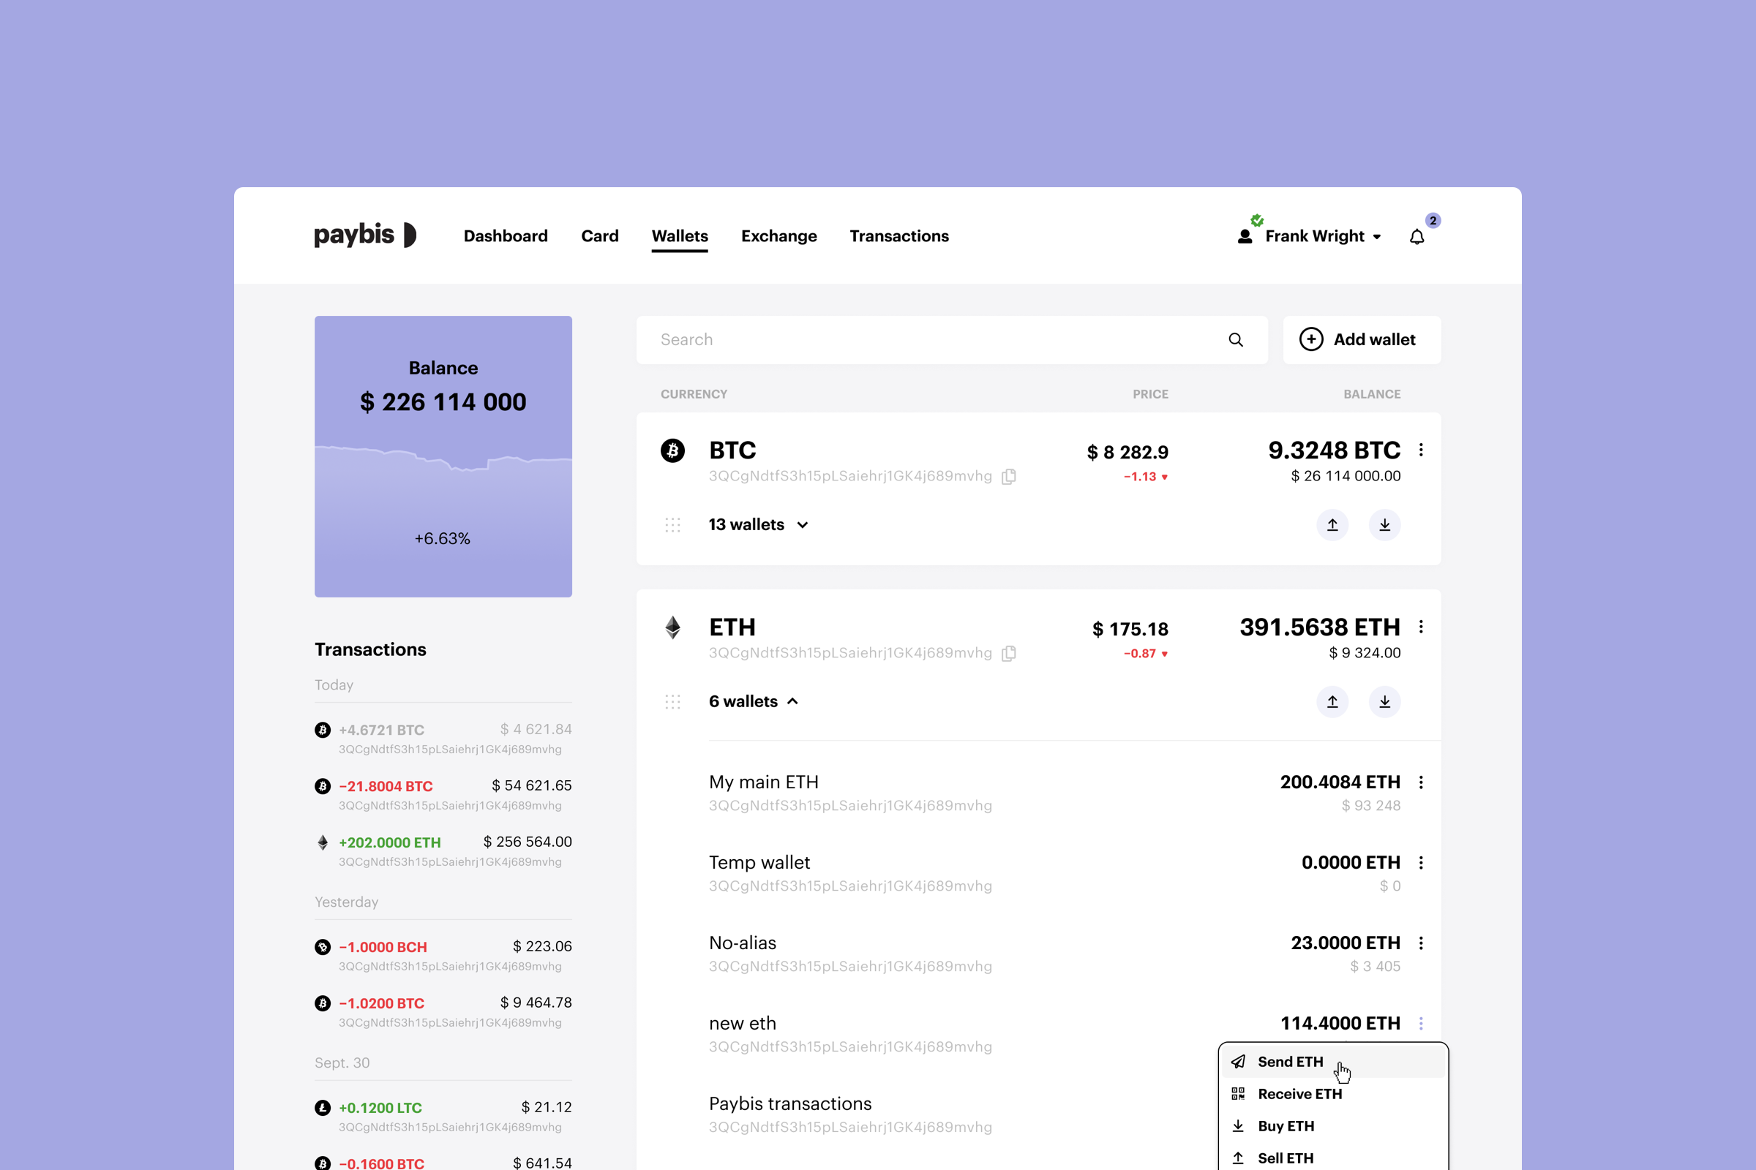Click the BTC drag handle grid icon

pyautogui.click(x=672, y=524)
